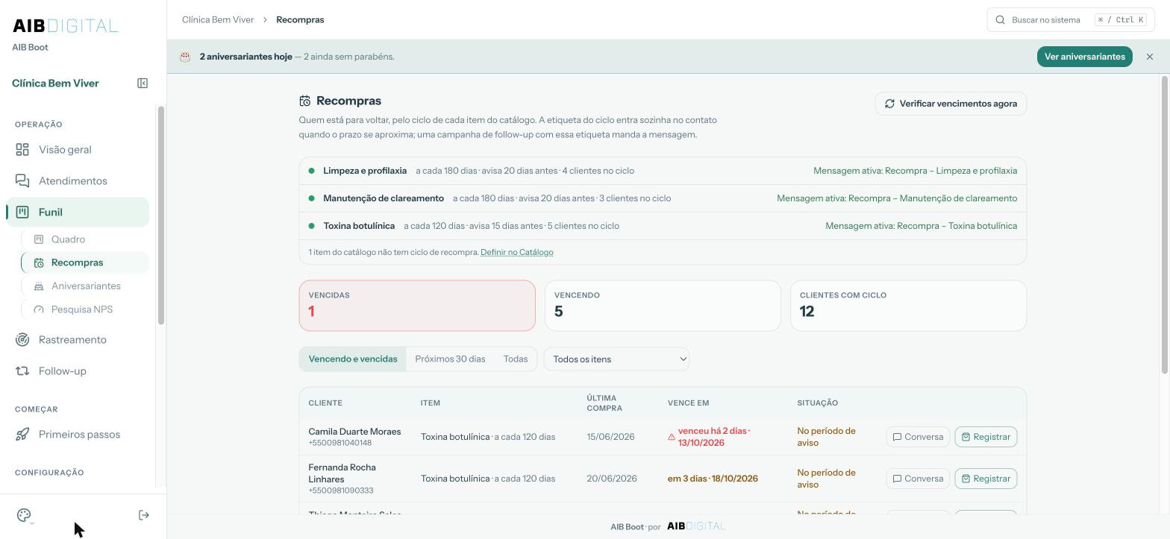Click the Aniversariantes cake icon in sidebar
The width and height of the screenshot is (1170, 539).
[x=39, y=286]
